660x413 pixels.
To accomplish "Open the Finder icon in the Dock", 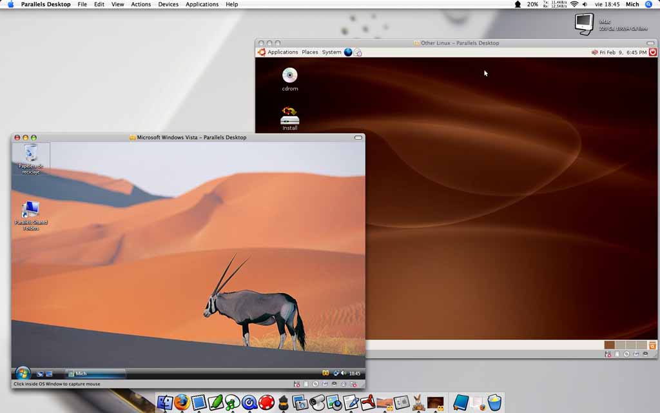I will 165,403.
